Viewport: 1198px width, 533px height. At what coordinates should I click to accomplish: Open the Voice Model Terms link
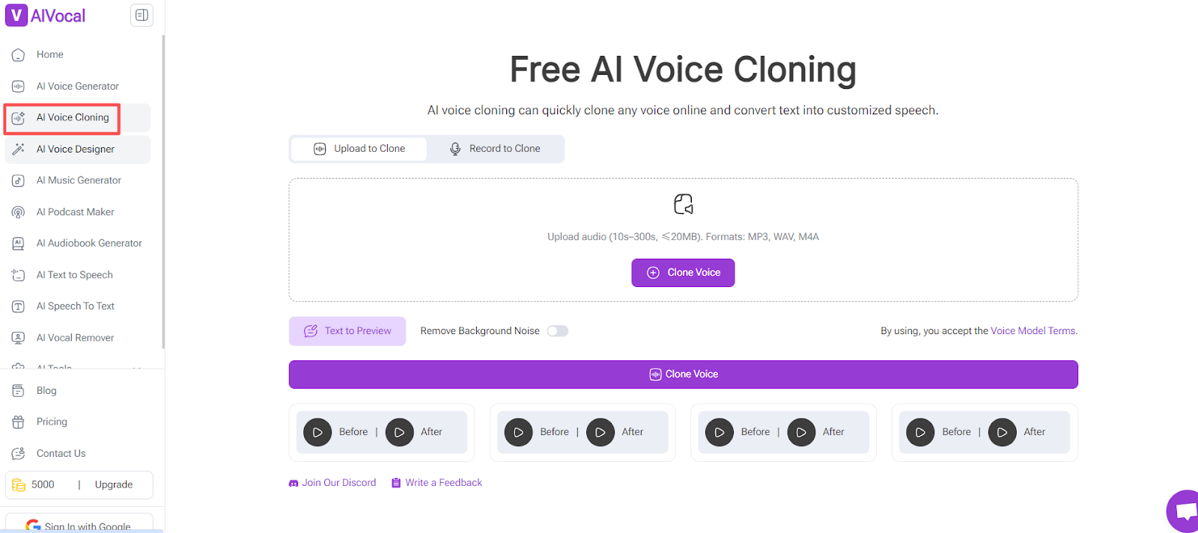click(1032, 330)
